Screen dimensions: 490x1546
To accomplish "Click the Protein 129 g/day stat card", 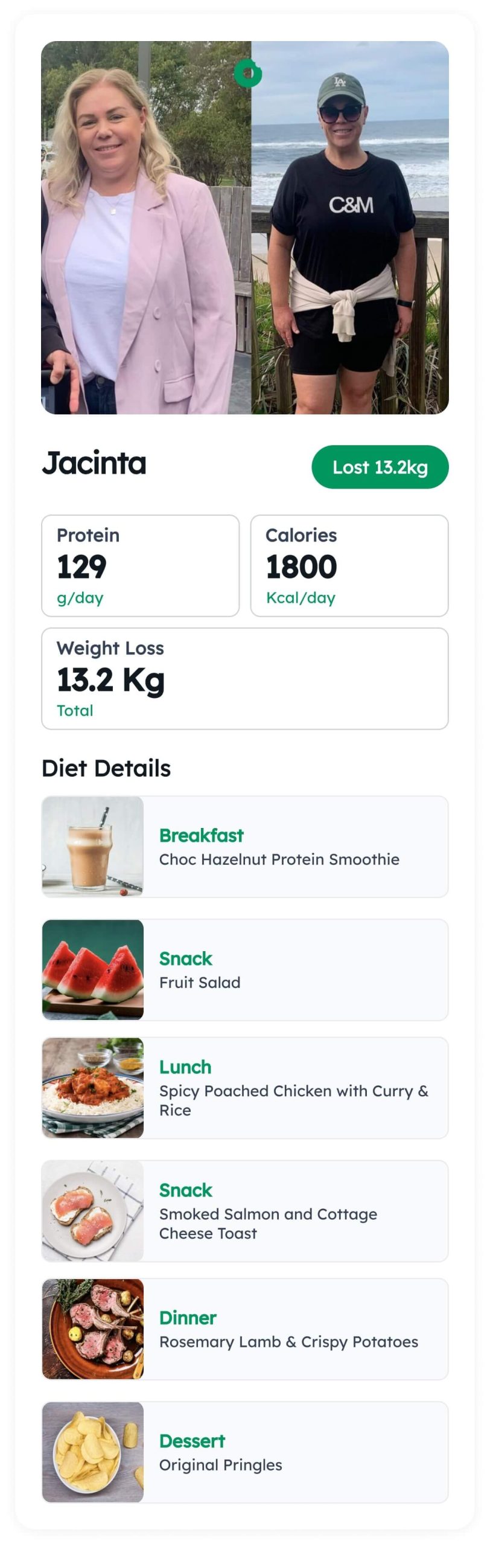I will (140, 565).
